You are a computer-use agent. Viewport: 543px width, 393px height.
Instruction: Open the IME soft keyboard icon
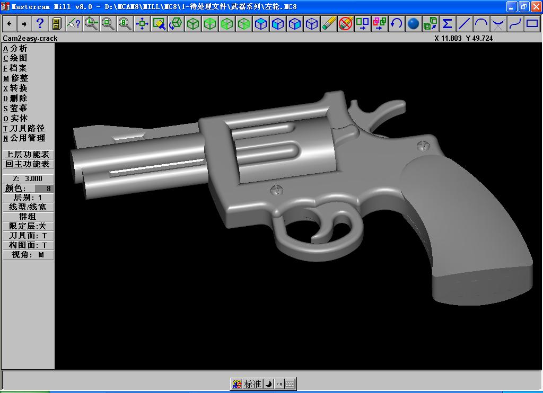tap(290, 384)
